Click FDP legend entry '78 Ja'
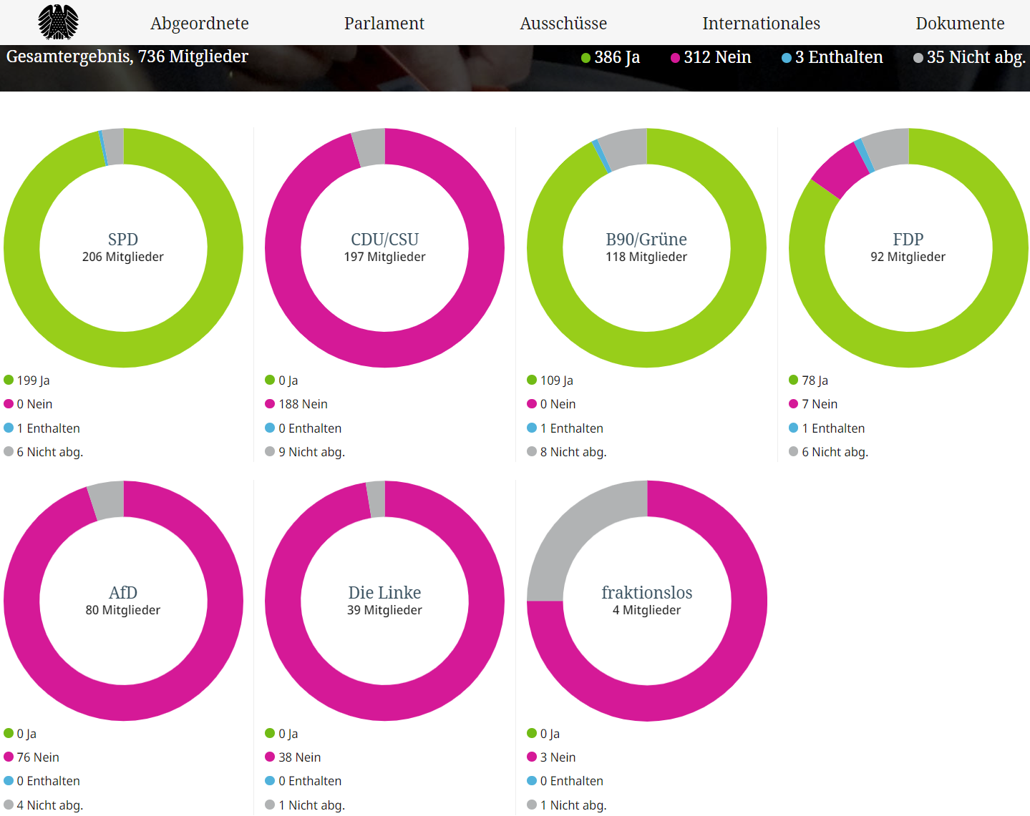The width and height of the screenshot is (1030, 816). [x=808, y=380]
